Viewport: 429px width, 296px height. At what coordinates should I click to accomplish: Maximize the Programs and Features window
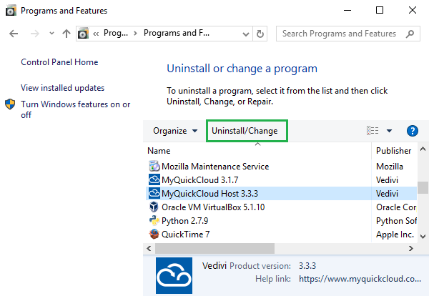[x=380, y=11]
